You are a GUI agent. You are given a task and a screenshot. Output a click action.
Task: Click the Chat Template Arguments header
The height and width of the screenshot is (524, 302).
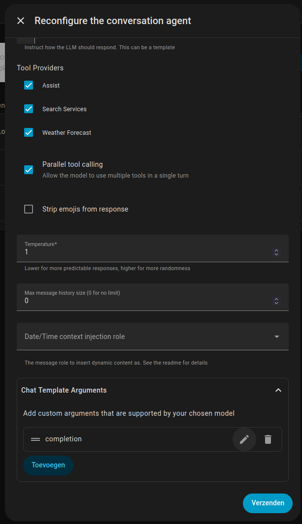[64, 390]
